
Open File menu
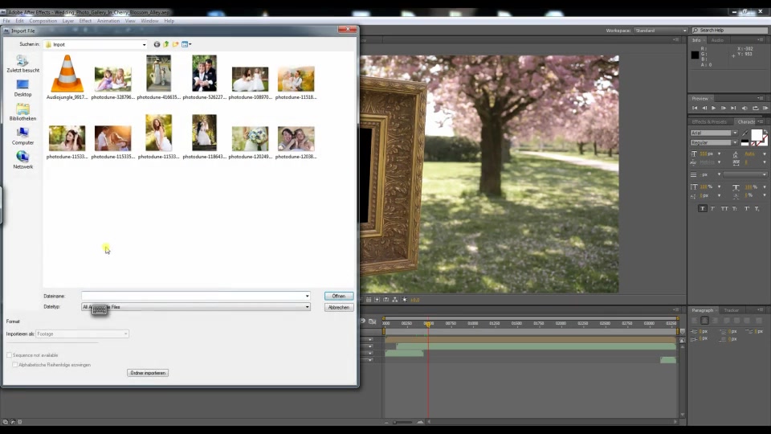[6, 21]
